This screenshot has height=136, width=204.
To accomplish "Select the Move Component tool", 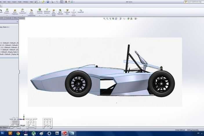I will (x=23, y=11).
